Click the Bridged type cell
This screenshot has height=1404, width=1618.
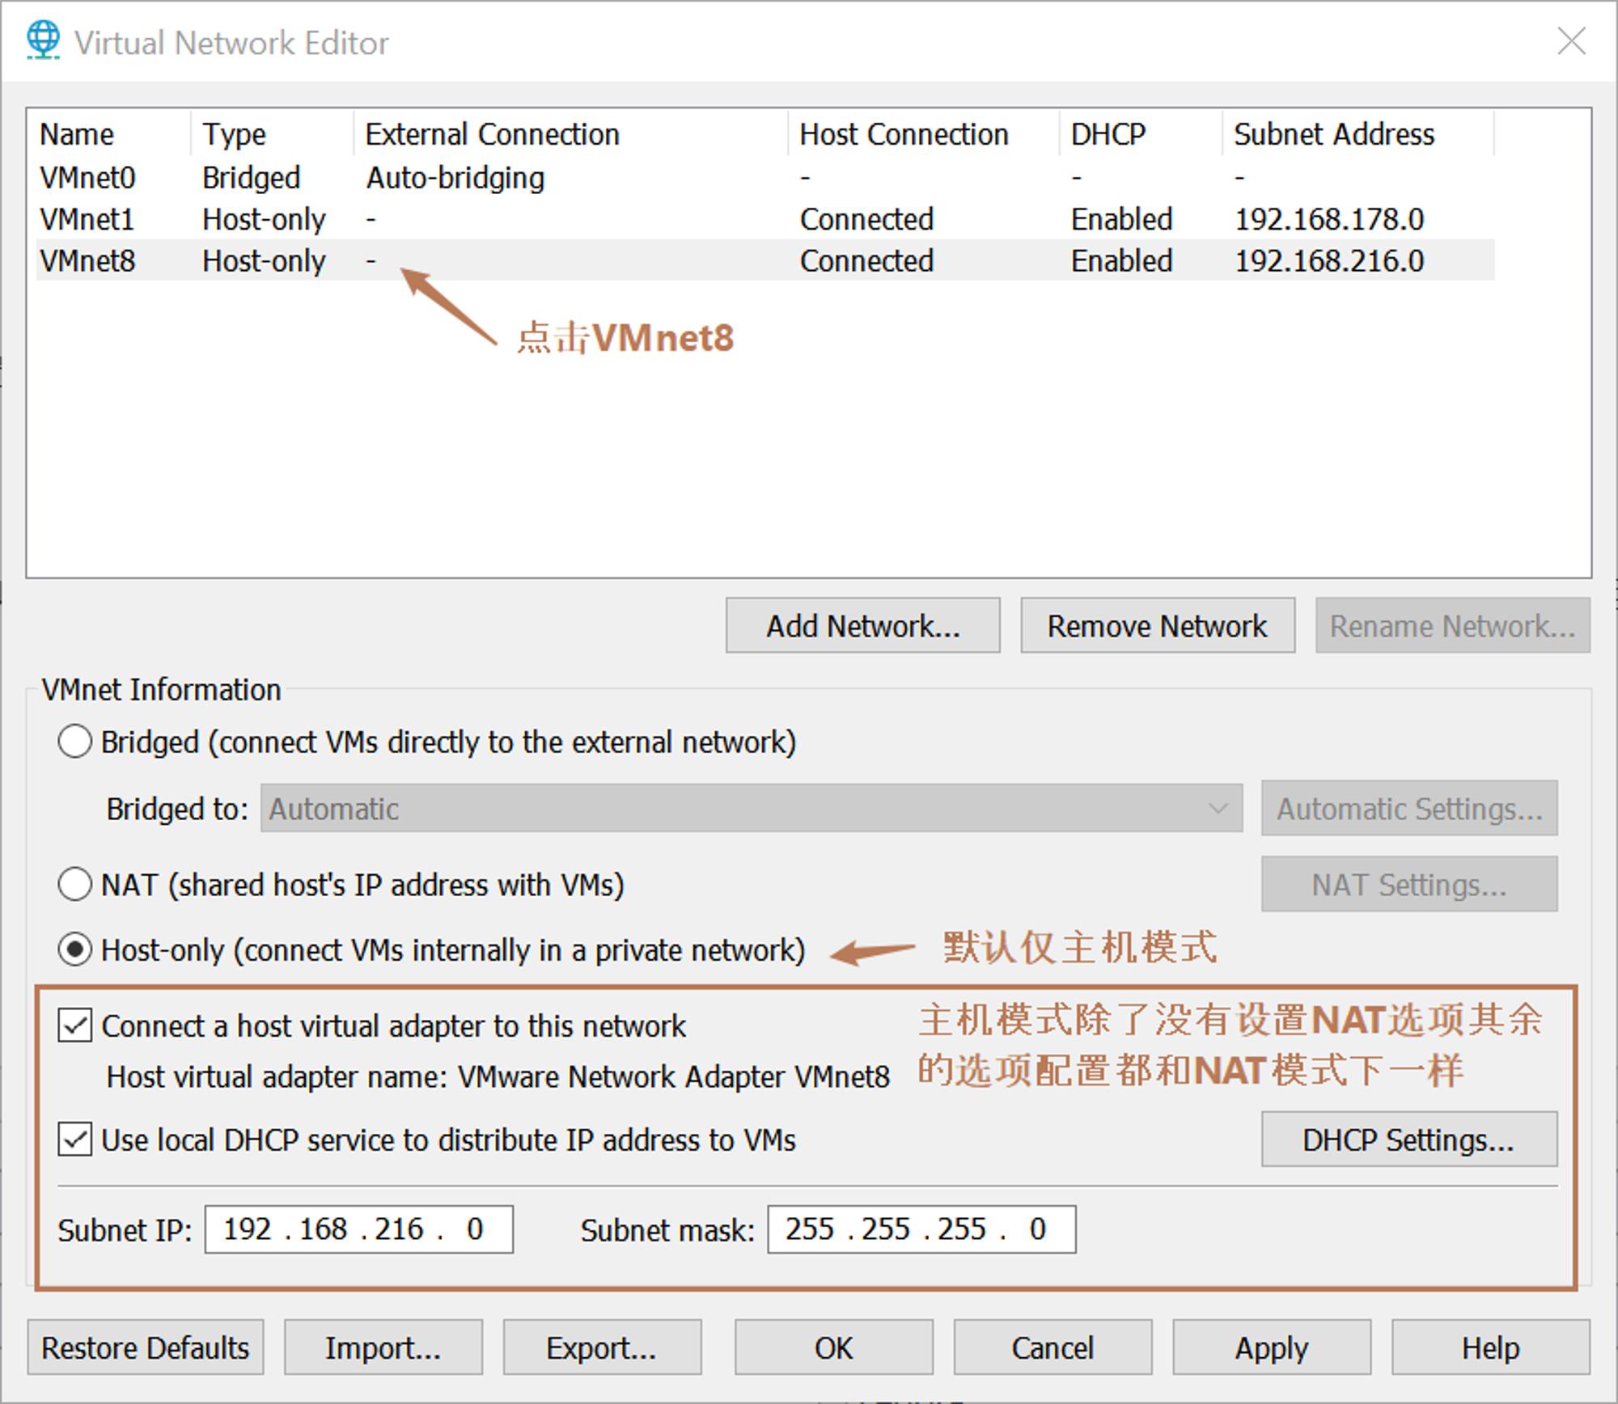252,178
